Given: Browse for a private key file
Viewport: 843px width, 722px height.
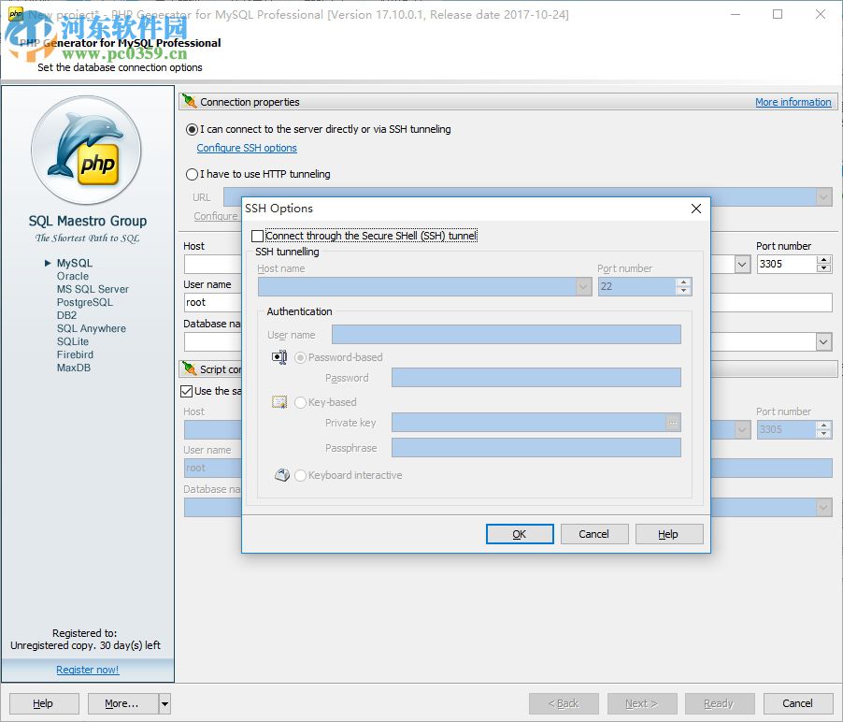Looking at the screenshot, I should coord(673,423).
